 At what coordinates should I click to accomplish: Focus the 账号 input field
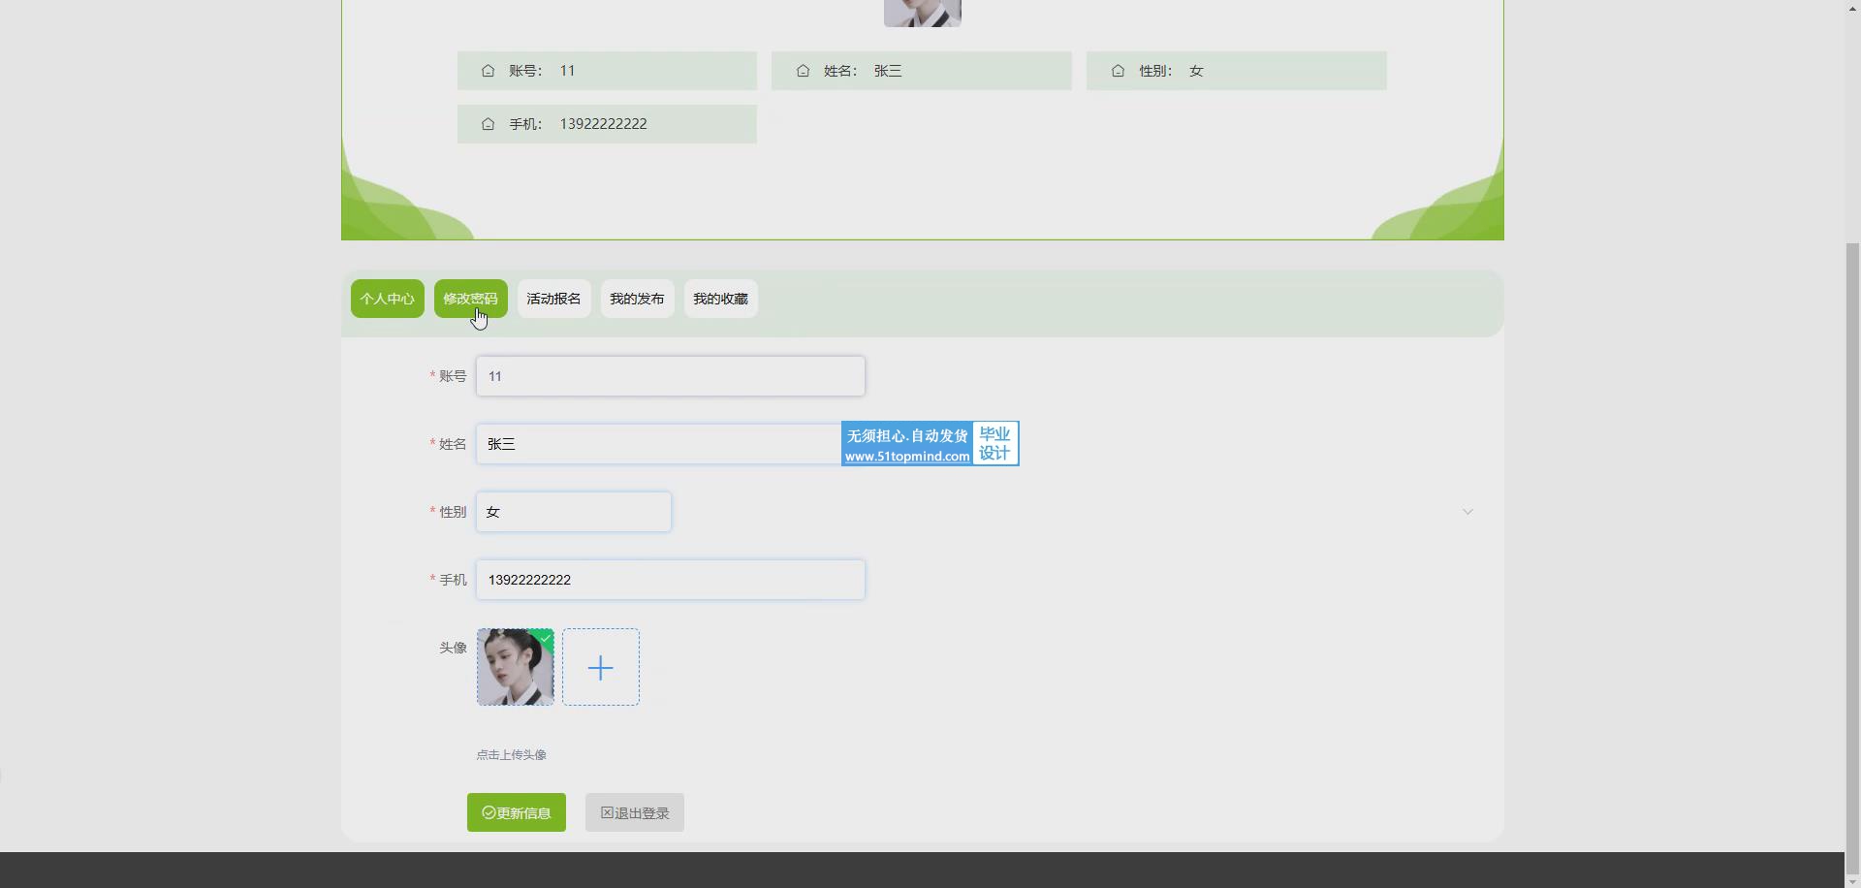pyautogui.click(x=670, y=376)
